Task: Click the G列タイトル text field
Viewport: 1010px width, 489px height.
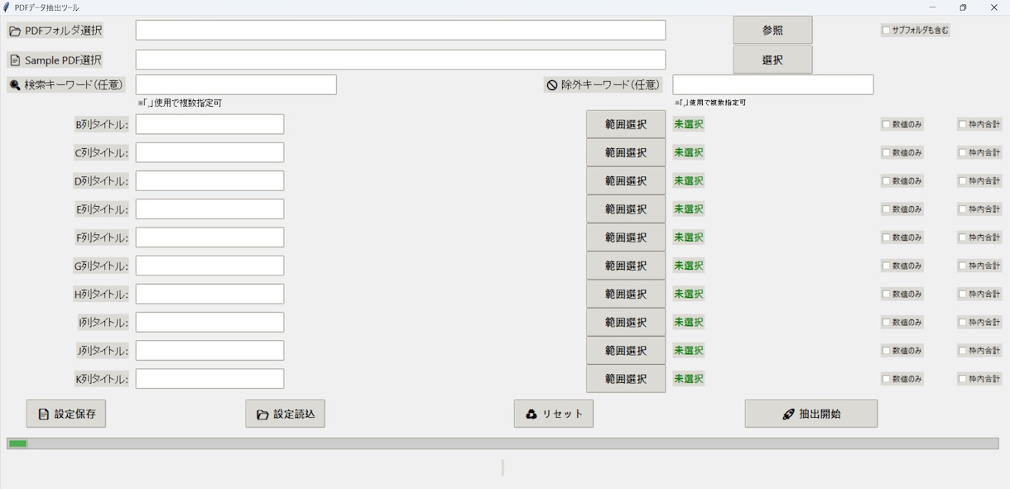Action: click(x=209, y=266)
